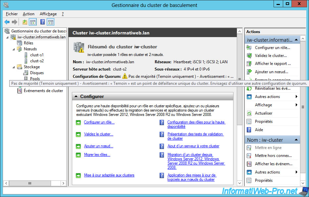Click the center pane scroll down arrow
The height and width of the screenshot is (197, 309).
coord(239,183)
